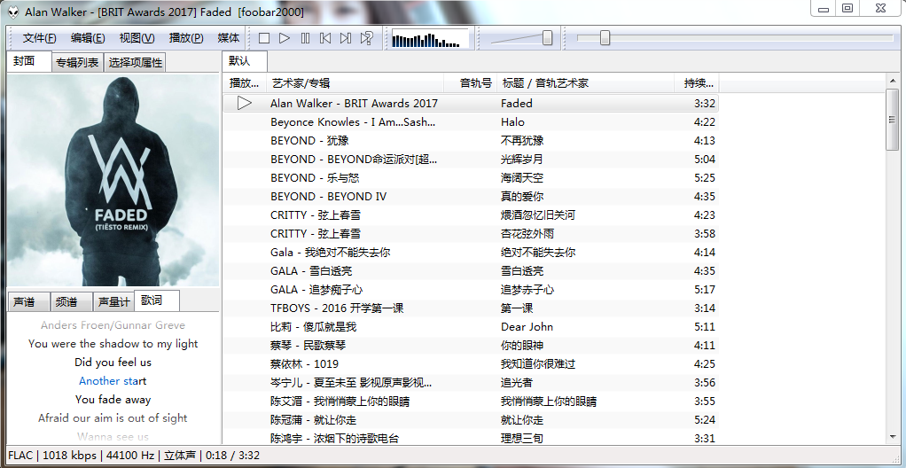The image size is (906, 468).
Task: Select the 雪白透亮 track
Action: (471, 270)
